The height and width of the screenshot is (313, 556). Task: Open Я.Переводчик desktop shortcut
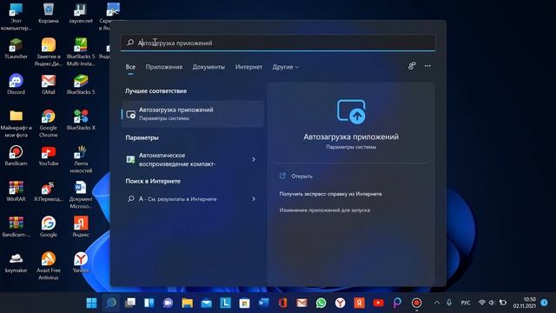click(49, 191)
